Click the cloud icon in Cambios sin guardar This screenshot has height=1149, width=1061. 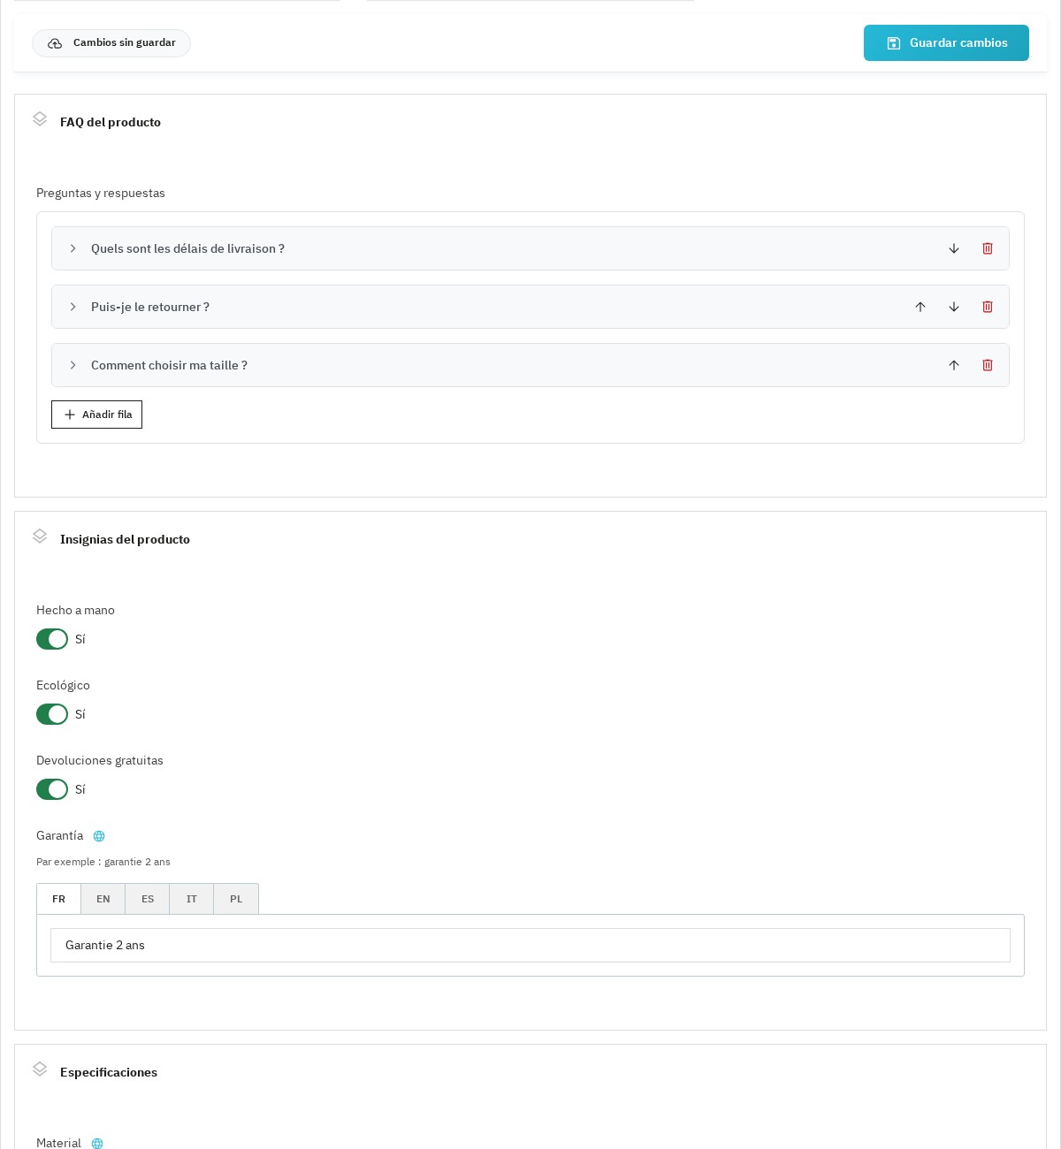(55, 43)
